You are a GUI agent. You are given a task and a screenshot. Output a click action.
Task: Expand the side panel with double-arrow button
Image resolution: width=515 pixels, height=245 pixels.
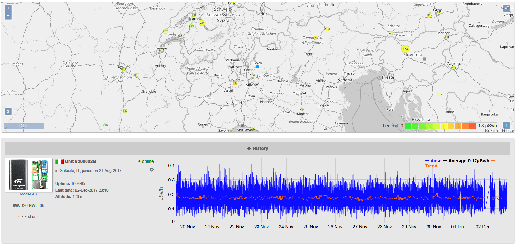coord(8,111)
